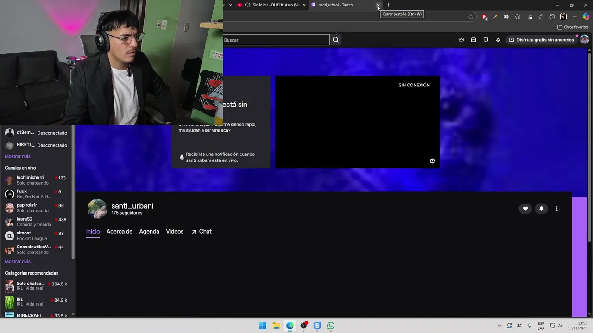
Task: Click the music note media icon
Action: [530, 17]
